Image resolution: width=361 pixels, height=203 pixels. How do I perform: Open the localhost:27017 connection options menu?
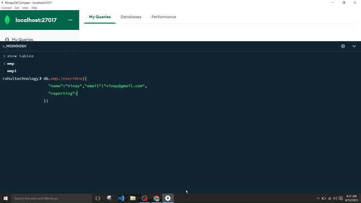tap(70, 20)
